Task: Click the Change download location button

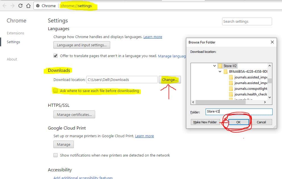Action: click(x=170, y=80)
